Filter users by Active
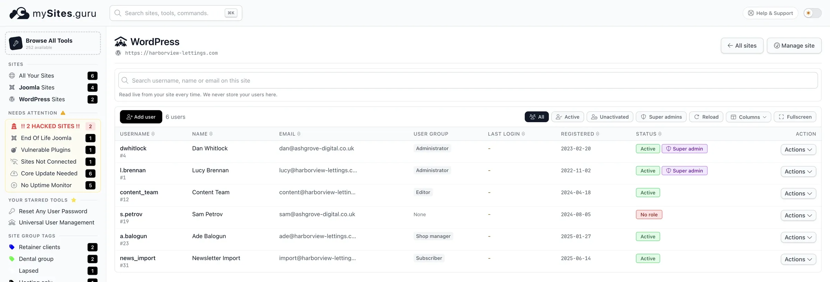 (x=568, y=117)
